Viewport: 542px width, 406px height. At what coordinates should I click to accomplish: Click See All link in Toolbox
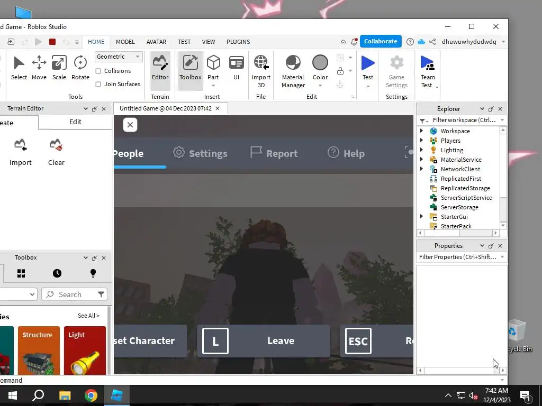[x=88, y=316]
